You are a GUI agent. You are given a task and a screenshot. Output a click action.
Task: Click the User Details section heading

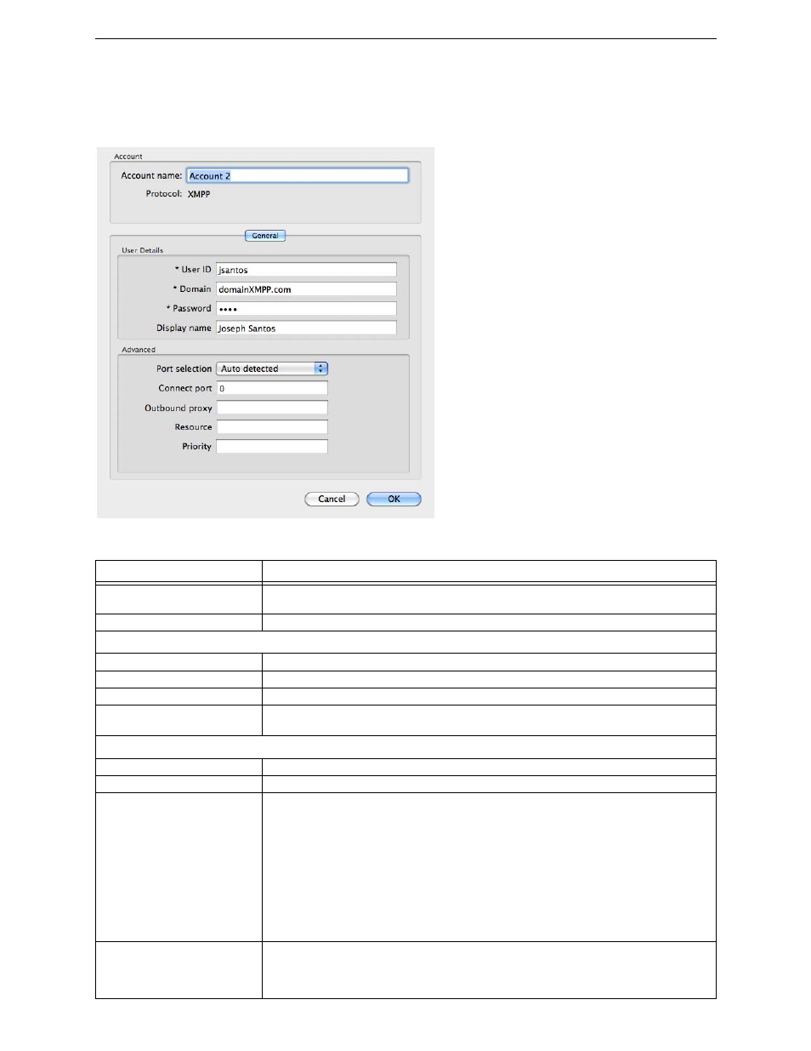coord(142,250)
